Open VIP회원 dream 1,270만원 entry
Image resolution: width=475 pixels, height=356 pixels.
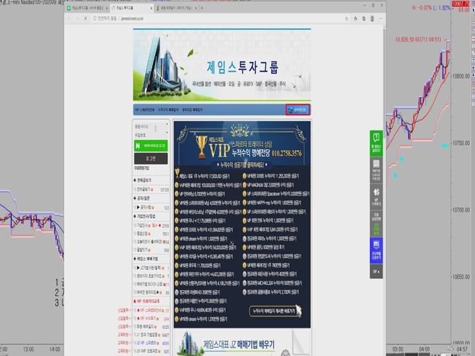tap(201, 319)
